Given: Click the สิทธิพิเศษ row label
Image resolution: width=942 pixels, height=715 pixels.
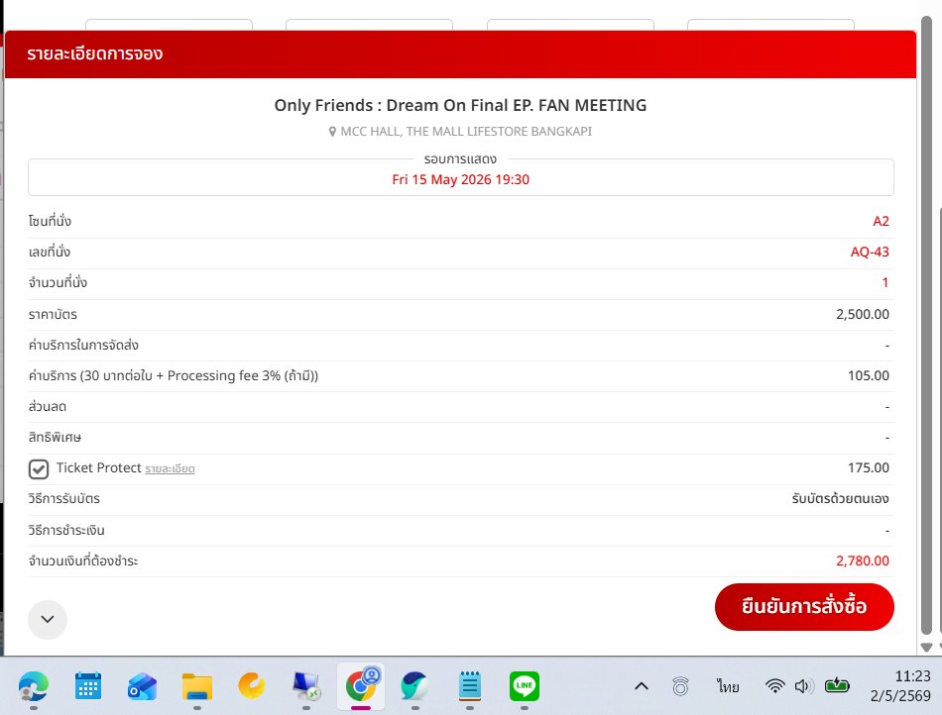Looking at the screenshot, I should [x=55, y=438].
